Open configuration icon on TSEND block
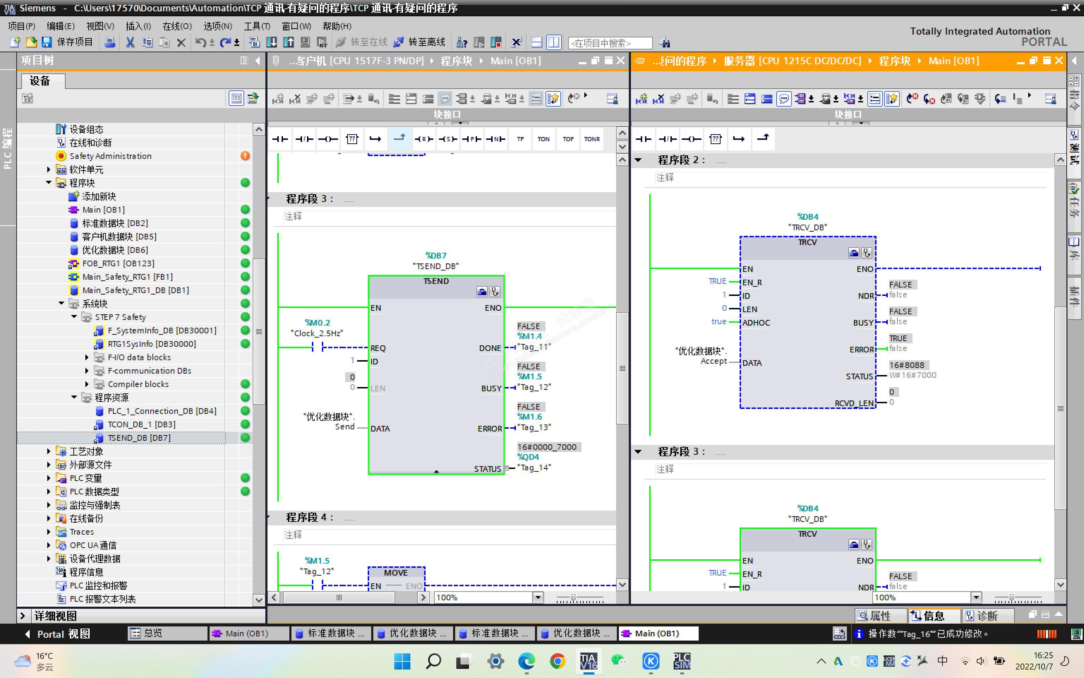This screenshot has width=1084, height=678. pyautogui.click(x=482, y=292)
